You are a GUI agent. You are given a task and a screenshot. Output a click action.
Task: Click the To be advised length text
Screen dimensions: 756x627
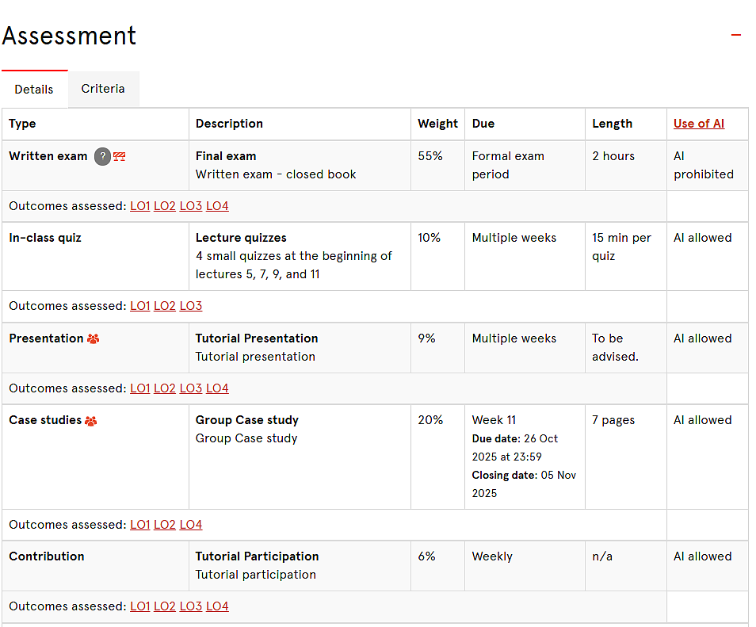coord(615,347)
